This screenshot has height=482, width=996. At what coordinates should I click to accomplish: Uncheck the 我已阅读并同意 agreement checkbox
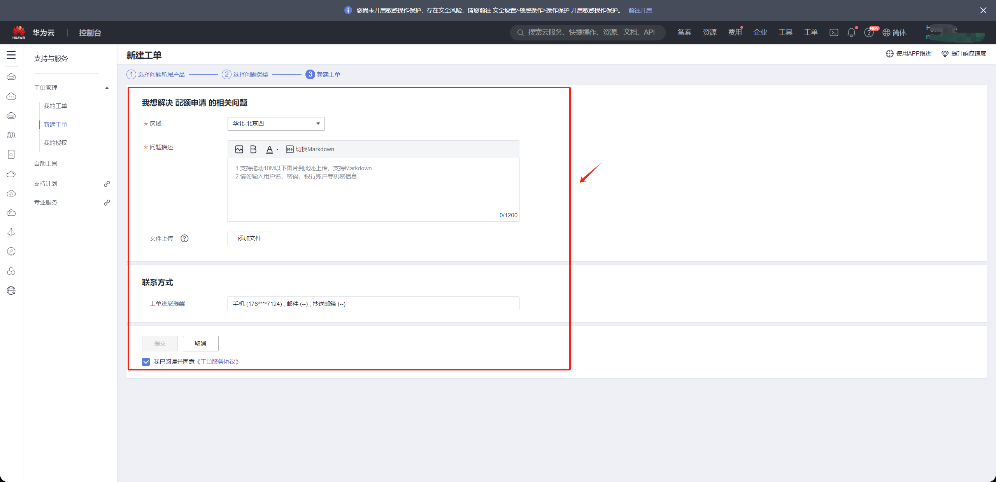(146, 362)
